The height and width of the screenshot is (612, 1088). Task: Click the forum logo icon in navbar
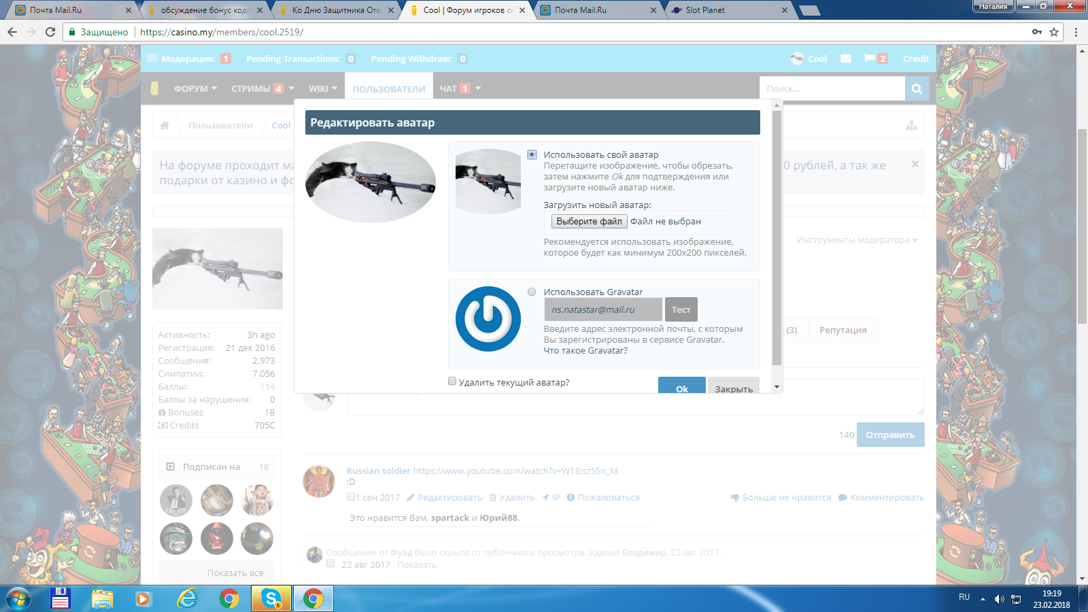pos(154,88)
